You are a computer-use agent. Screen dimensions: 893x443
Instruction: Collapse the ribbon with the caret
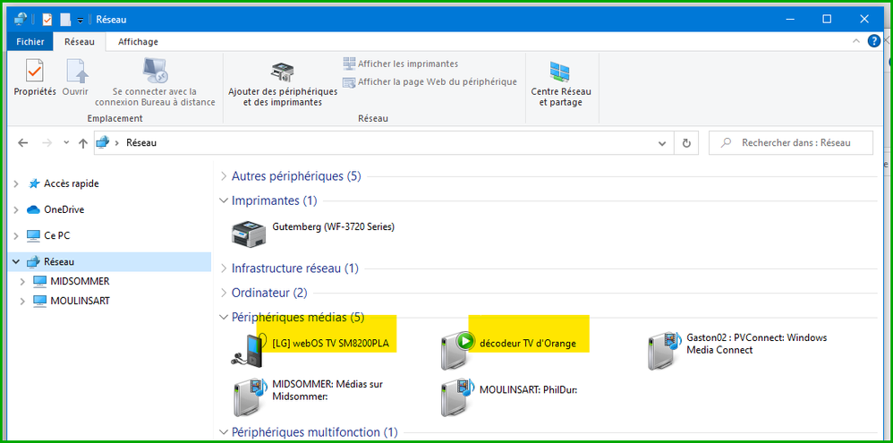point(856,41)
